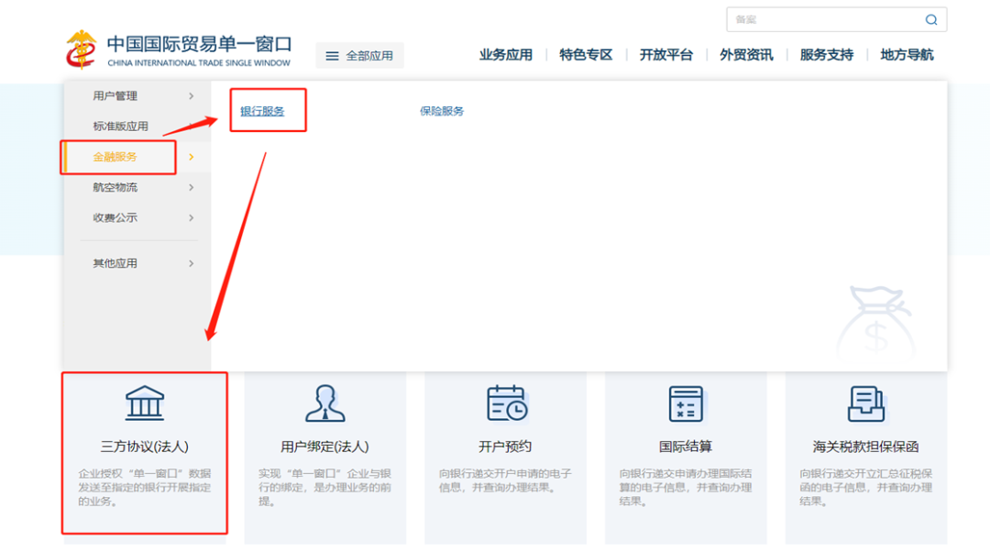This screenshot has width=990, height=552.
Task: Click the user icon for 用户绑定(法人)
Action: (324, 403)
